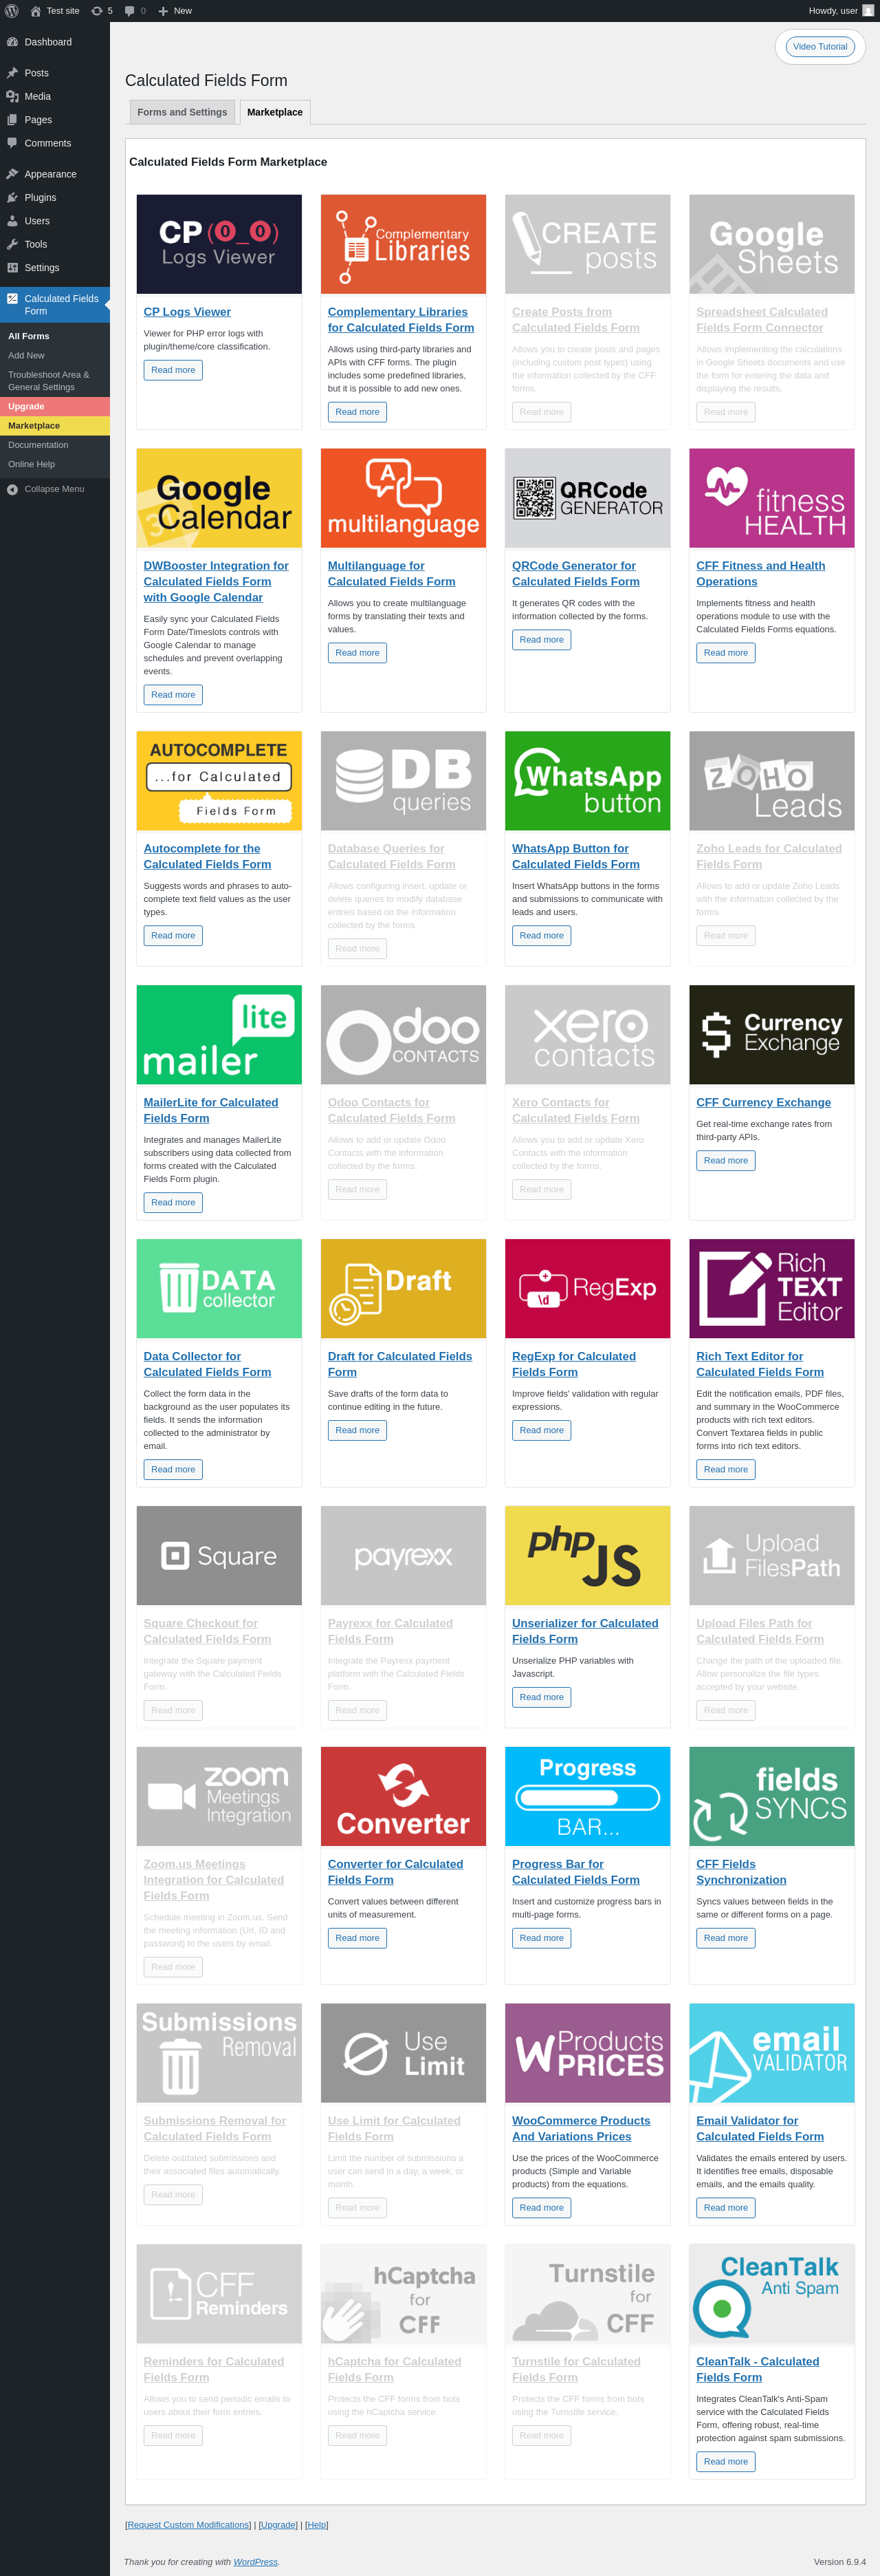Open the CFF Currency Exchange link

763,1103
